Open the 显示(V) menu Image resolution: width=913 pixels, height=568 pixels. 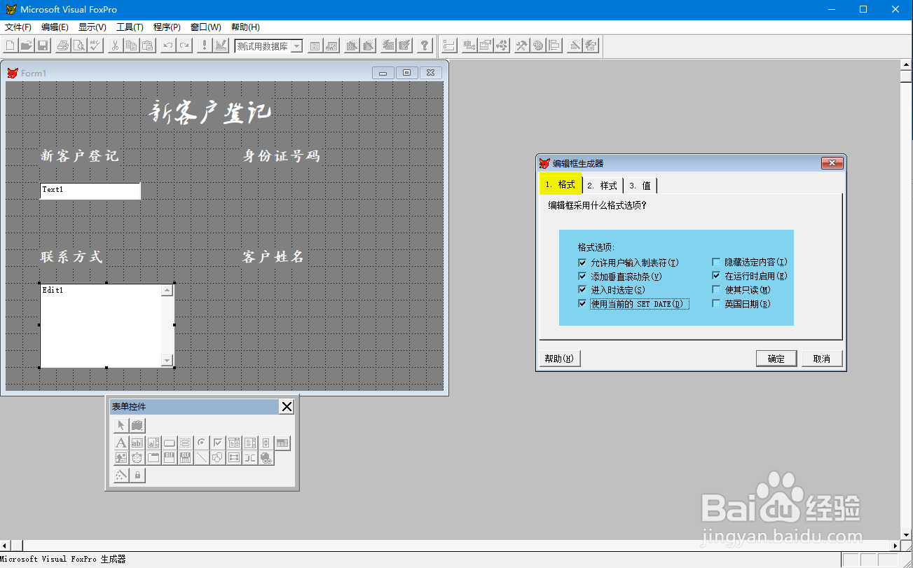tap(92, 27)
